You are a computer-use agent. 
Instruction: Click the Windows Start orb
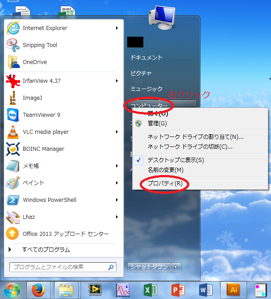coord(12,290)
